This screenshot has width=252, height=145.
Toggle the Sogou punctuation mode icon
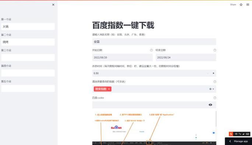[x=240, y=134]
